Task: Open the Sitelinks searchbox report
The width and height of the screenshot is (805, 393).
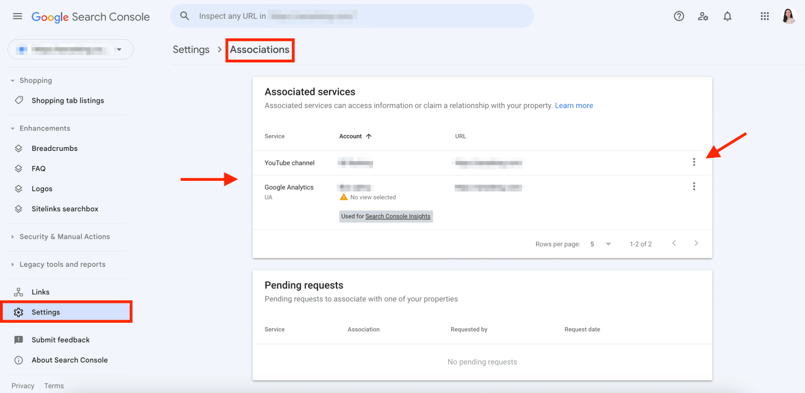Action: point(65,209)
